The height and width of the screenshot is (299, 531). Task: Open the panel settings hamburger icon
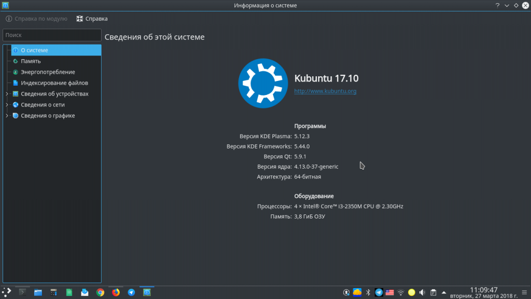point(524,293)
